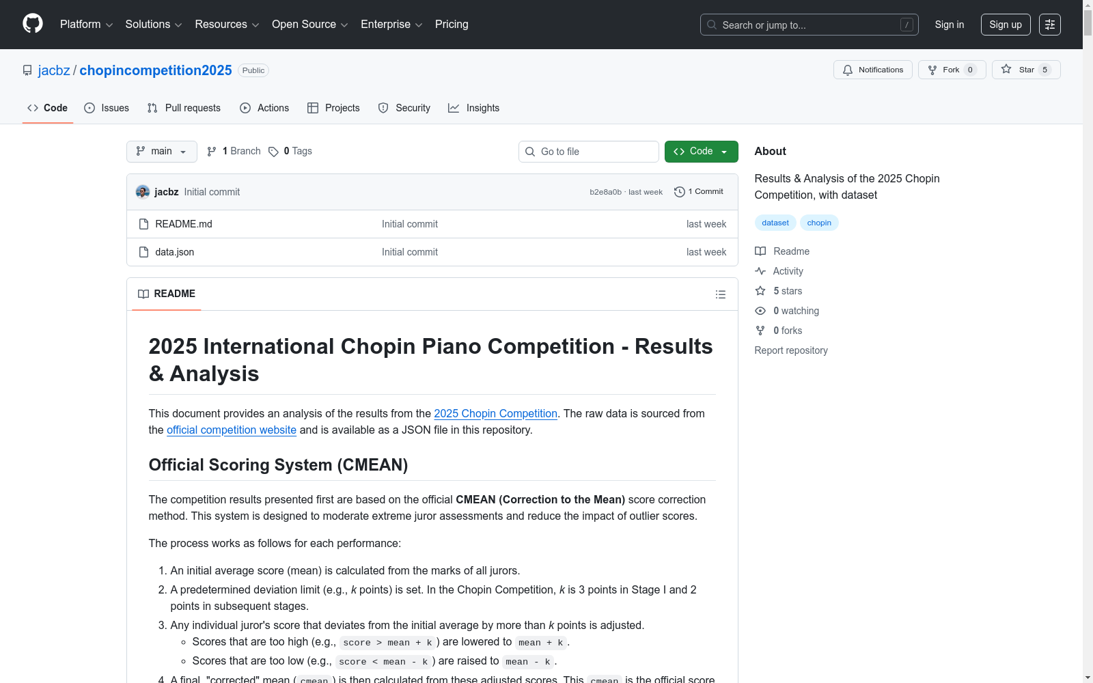Click Sign in
1093x683 pixels.
(x=950, y=25)
